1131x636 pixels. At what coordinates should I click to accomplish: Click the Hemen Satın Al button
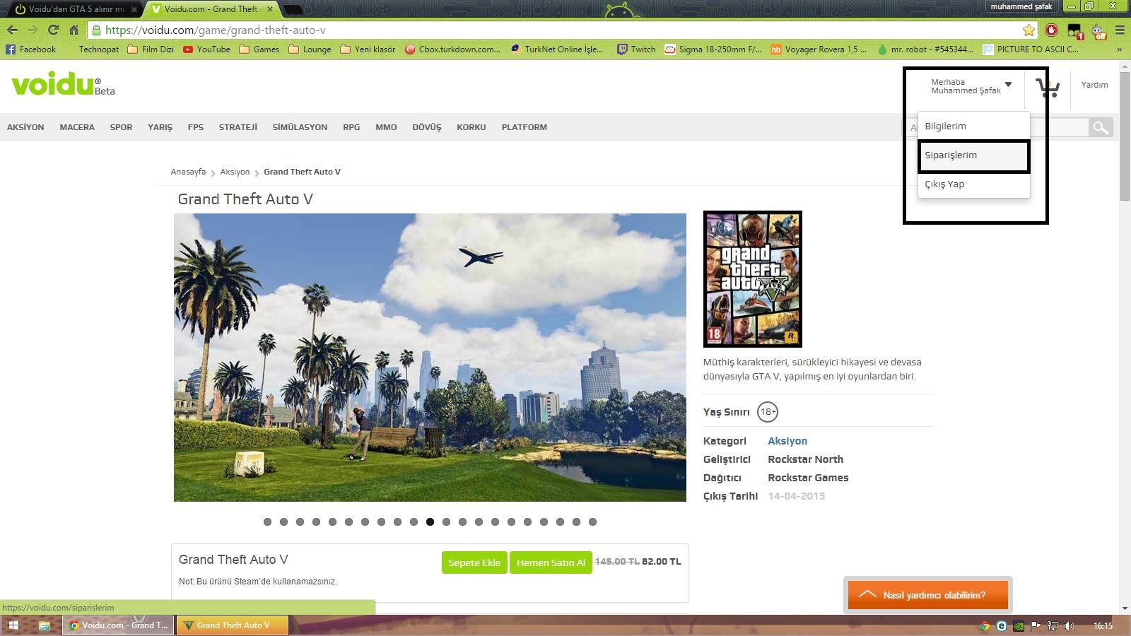[x=551, y=563]
